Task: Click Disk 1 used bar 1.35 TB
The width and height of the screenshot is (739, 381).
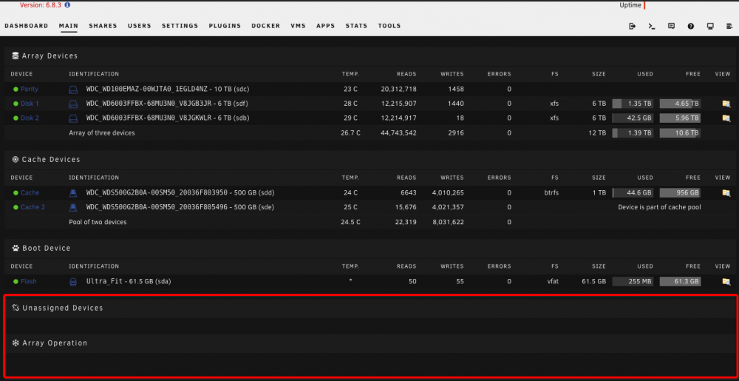Action: [633, 104]
